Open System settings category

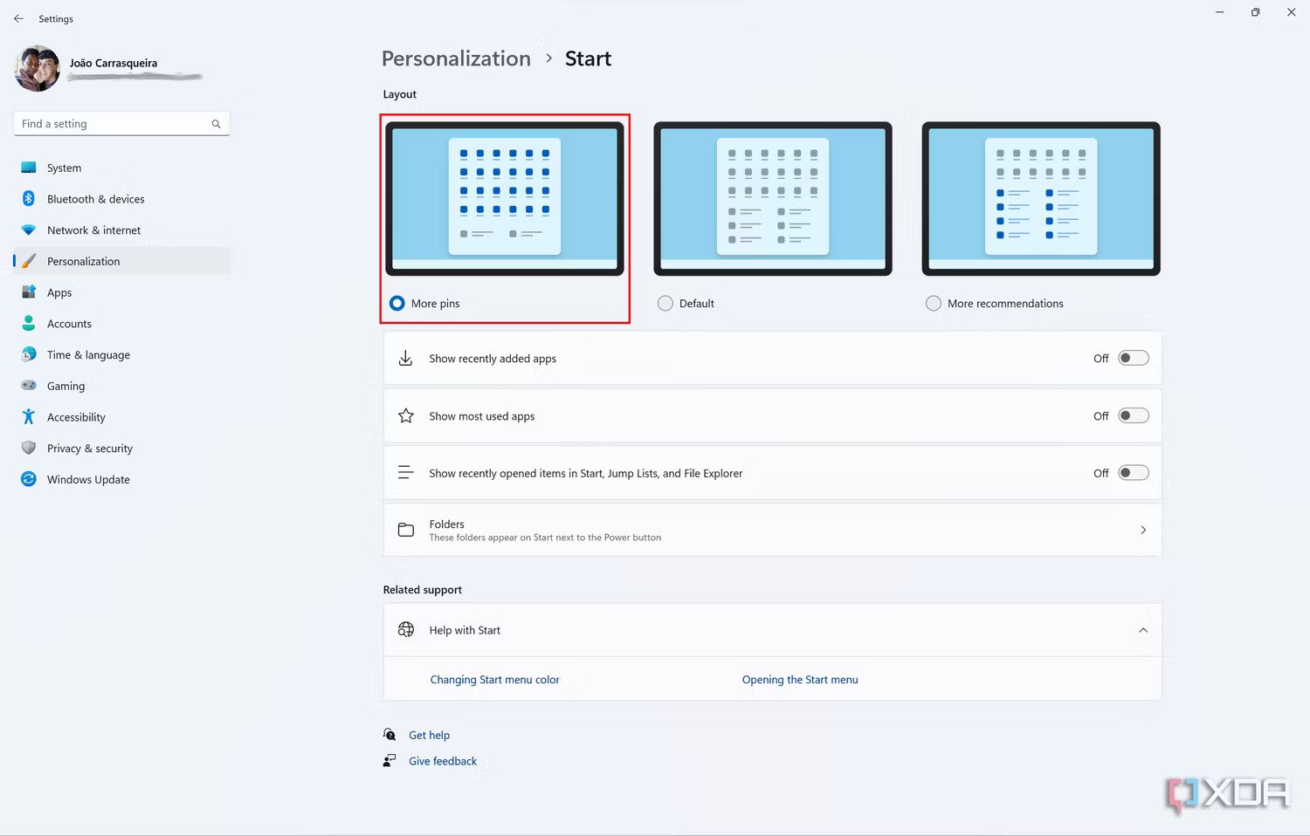click(122, 168)
